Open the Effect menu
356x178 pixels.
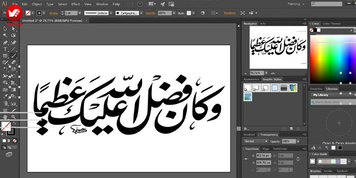(75, 4)
